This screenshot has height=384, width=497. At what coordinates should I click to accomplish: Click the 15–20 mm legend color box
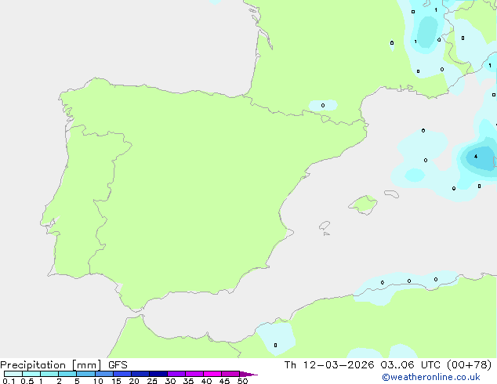pos(122,374)
